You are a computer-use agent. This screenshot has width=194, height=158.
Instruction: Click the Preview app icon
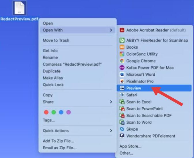tap(122, 88)
